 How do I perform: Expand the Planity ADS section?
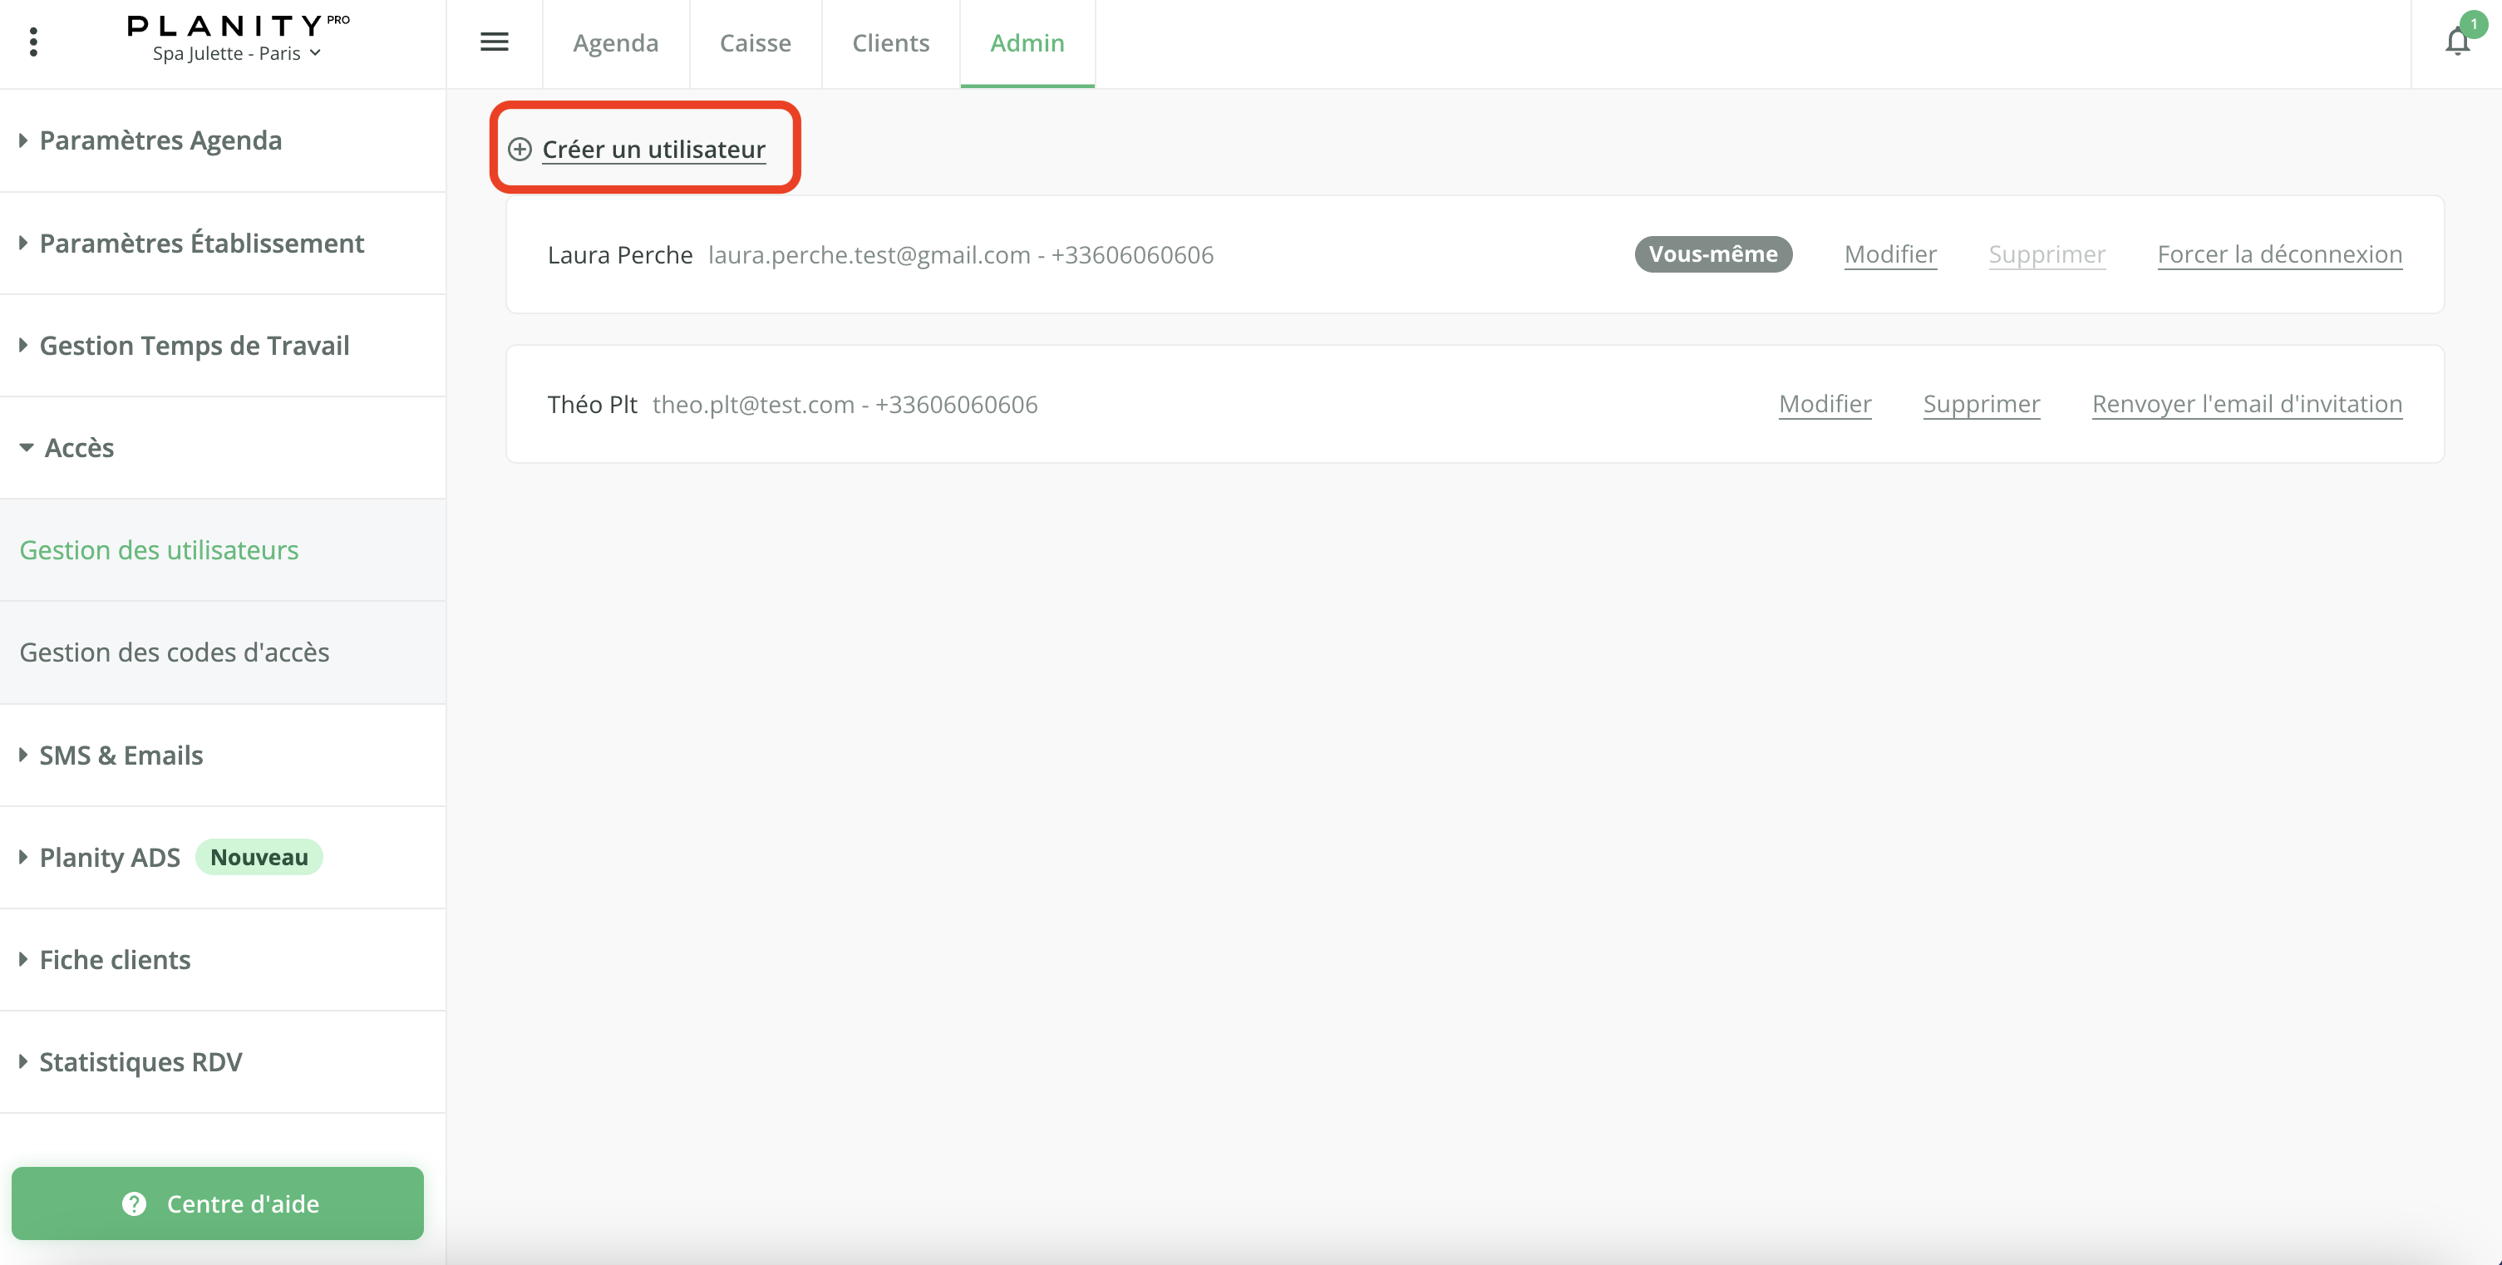[x=110, y=857]
